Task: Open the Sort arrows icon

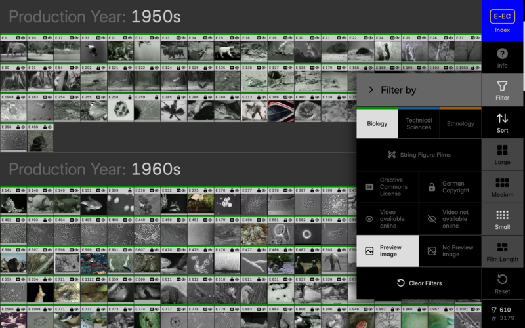Action: 502,122
